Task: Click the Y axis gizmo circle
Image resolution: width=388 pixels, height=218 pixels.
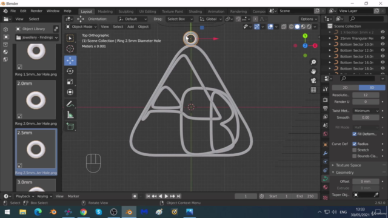Action: click(305, 36)
